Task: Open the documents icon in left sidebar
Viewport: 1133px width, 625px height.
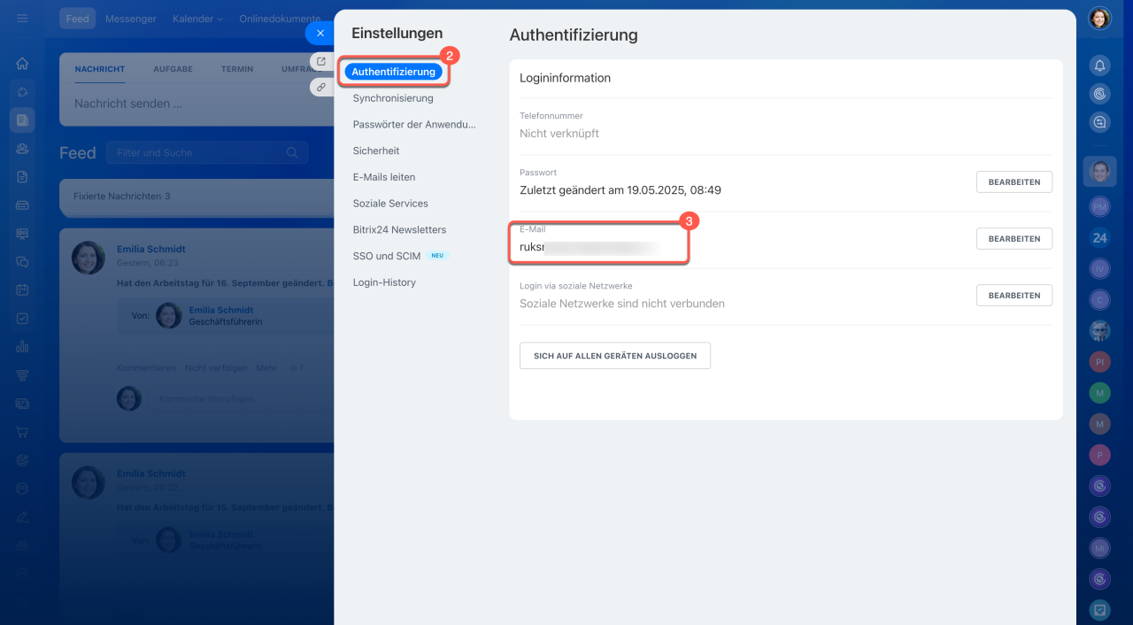Action: (x=22, y=176)
